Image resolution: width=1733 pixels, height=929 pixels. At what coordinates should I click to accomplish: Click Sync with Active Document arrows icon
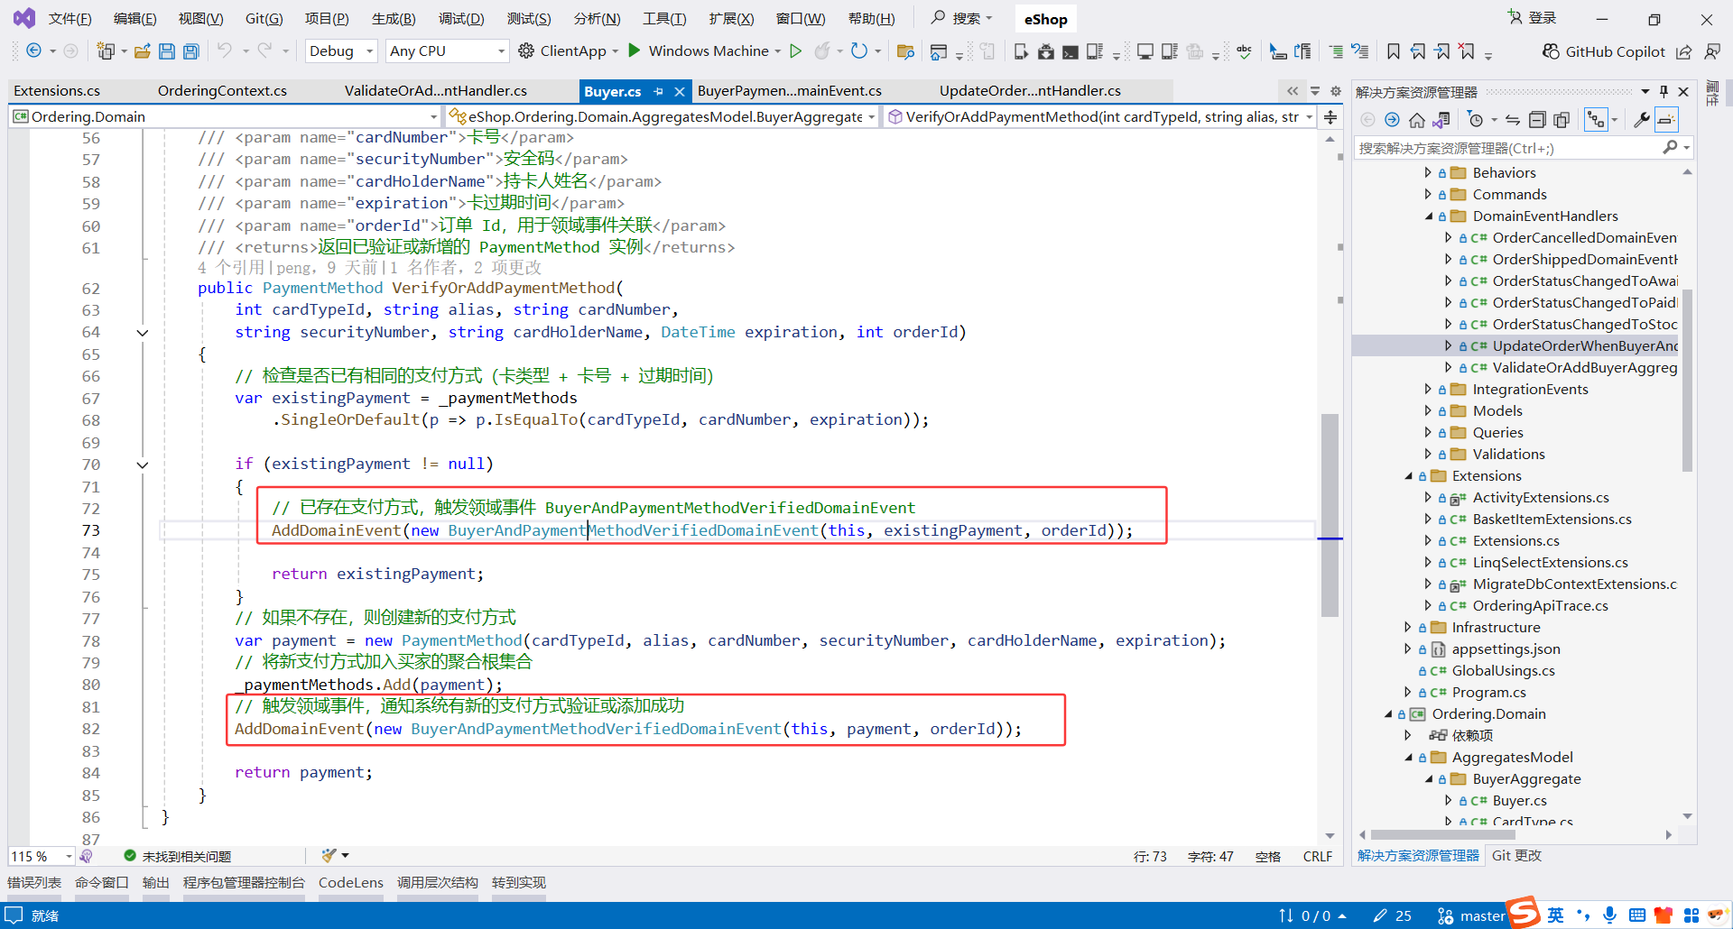coord(1513,120)
